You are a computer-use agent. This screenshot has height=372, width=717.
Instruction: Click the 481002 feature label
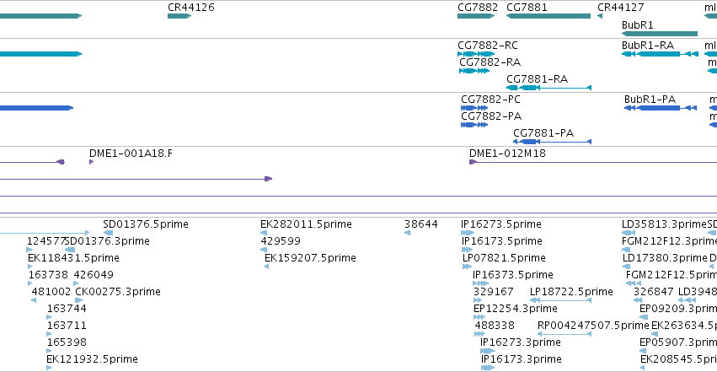coord(51,292)
